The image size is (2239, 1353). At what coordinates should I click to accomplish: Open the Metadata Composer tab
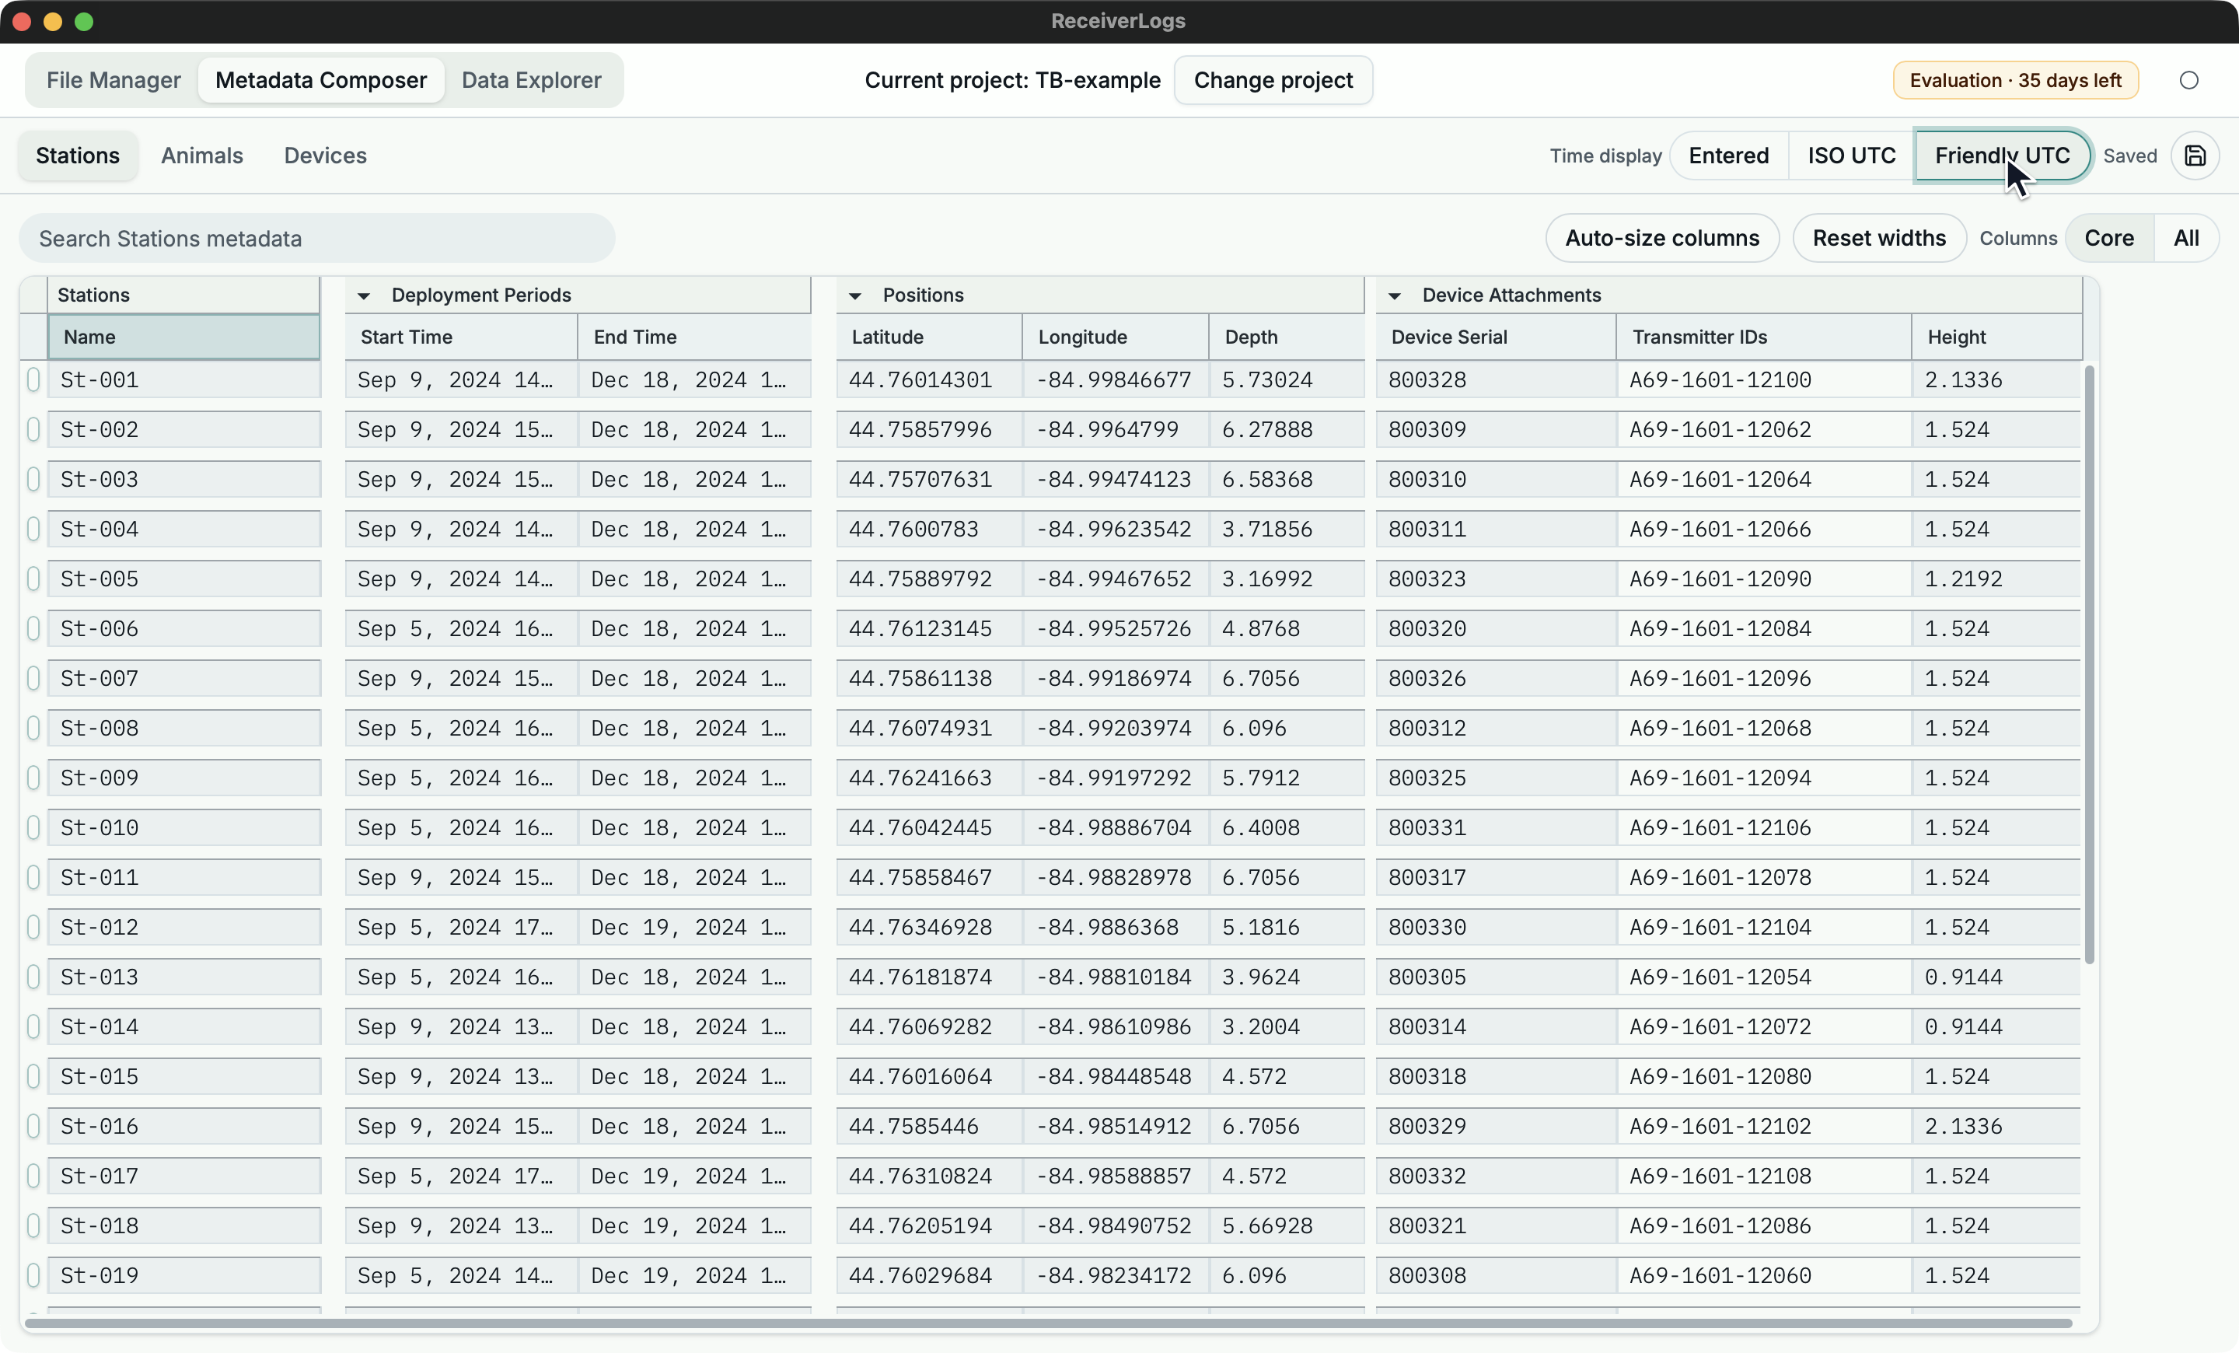[321, 80]
